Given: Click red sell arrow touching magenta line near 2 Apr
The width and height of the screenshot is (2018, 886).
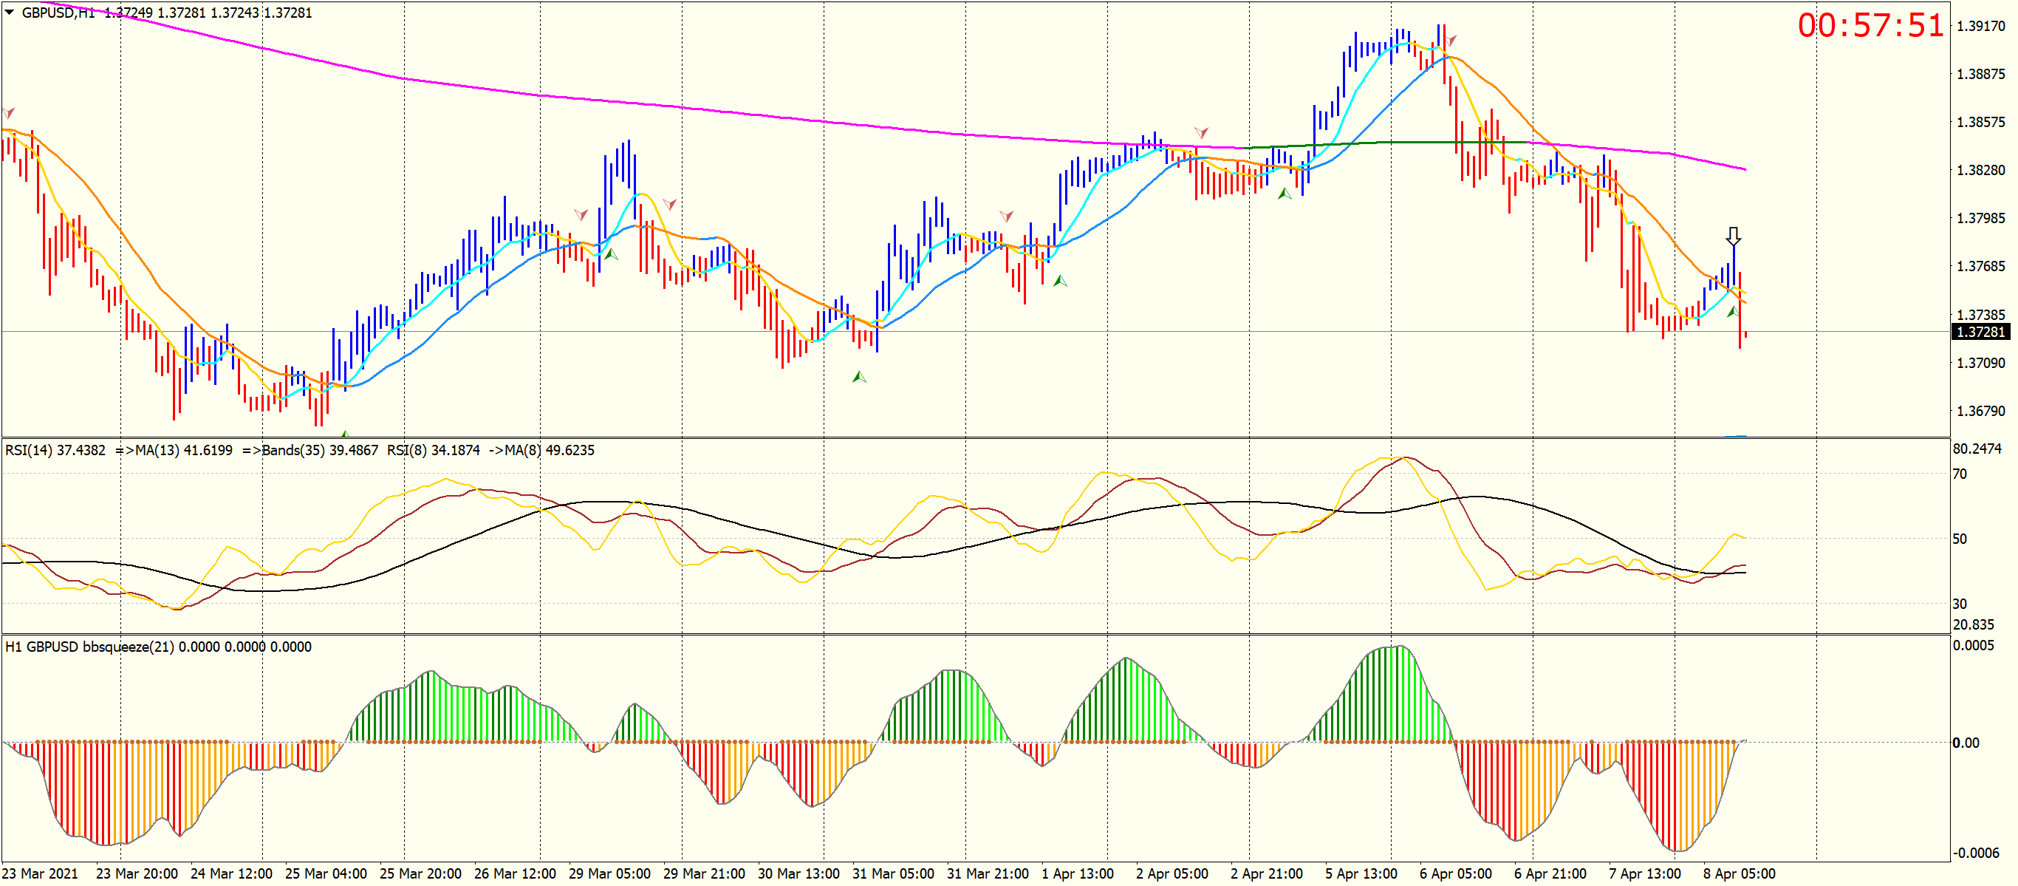Looking at the screenshot, I should tap(1201, 132).
